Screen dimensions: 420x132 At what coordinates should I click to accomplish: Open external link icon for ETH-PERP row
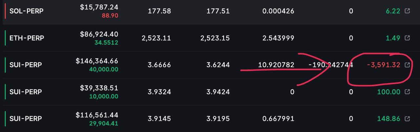(407, 38)
